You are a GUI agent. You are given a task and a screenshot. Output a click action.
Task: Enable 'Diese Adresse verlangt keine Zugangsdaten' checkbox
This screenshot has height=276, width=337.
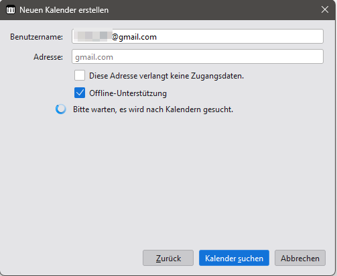click(x=80, y=75)
